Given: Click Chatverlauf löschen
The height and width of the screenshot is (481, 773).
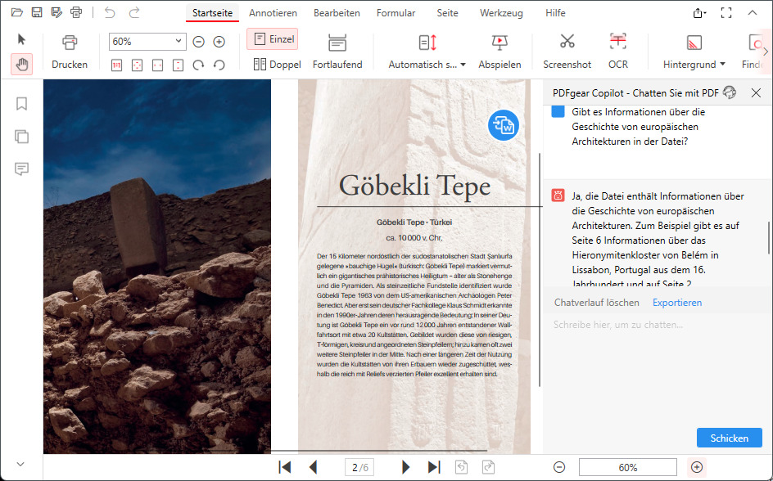Looking at the screenshot, I should [596, 303].
